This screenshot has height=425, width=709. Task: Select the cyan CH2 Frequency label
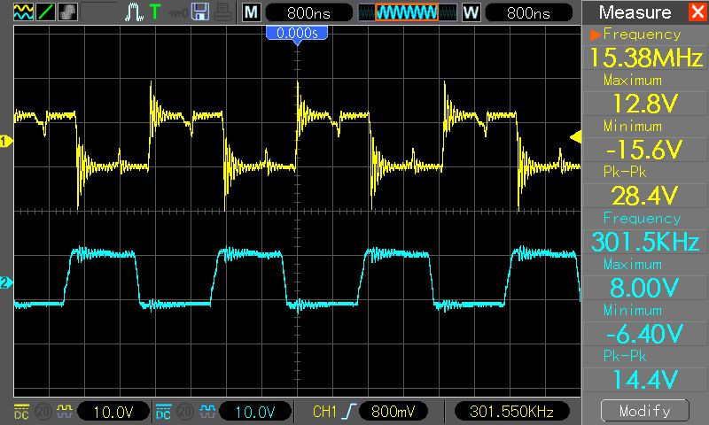click(x=642, y=219)
